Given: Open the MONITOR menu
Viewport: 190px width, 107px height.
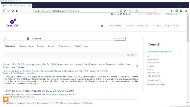Looking at the screenshot, I should (142, 26).
